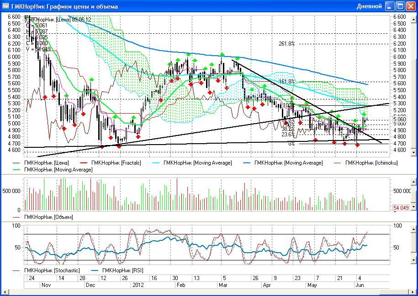Click the price panel scroll down arrow
Viewport: 418px width, 296px height.
pyautogui.click(x=414, y=153)
